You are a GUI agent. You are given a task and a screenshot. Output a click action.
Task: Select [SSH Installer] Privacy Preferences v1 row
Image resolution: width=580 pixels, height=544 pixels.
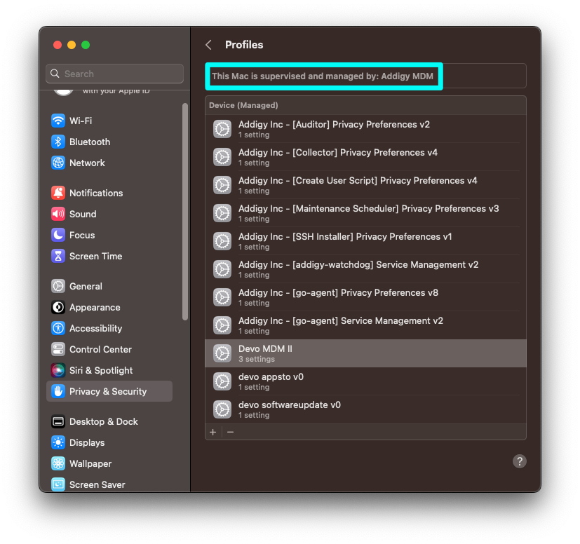tap(365, 241)
